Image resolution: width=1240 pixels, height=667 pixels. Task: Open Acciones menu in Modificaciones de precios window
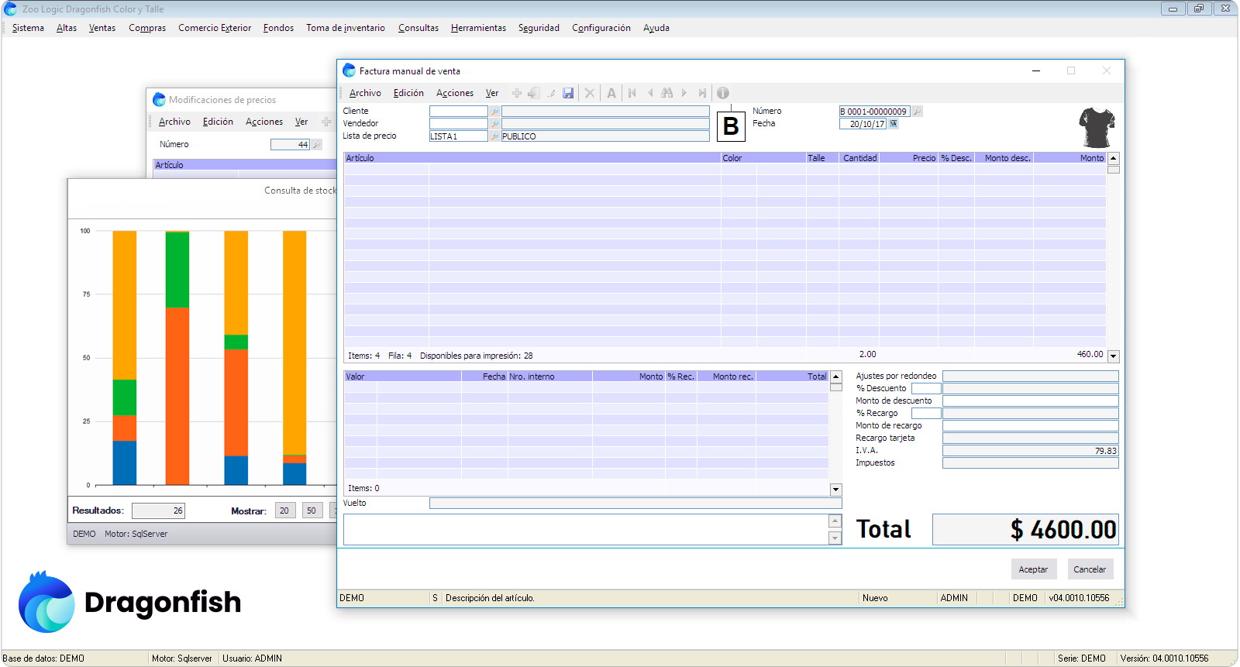click(264, 122)
